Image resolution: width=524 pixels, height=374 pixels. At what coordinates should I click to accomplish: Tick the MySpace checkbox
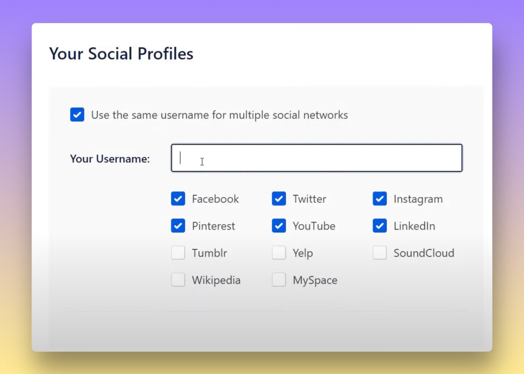(279, 280)
